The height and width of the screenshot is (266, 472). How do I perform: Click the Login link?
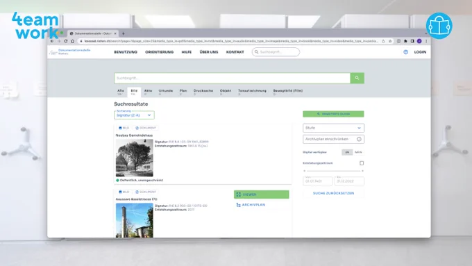click(420, 52)
